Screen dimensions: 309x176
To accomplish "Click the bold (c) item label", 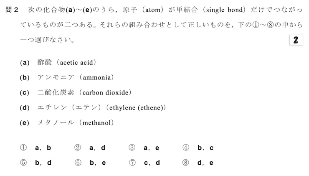I will (x=25, y=92).
